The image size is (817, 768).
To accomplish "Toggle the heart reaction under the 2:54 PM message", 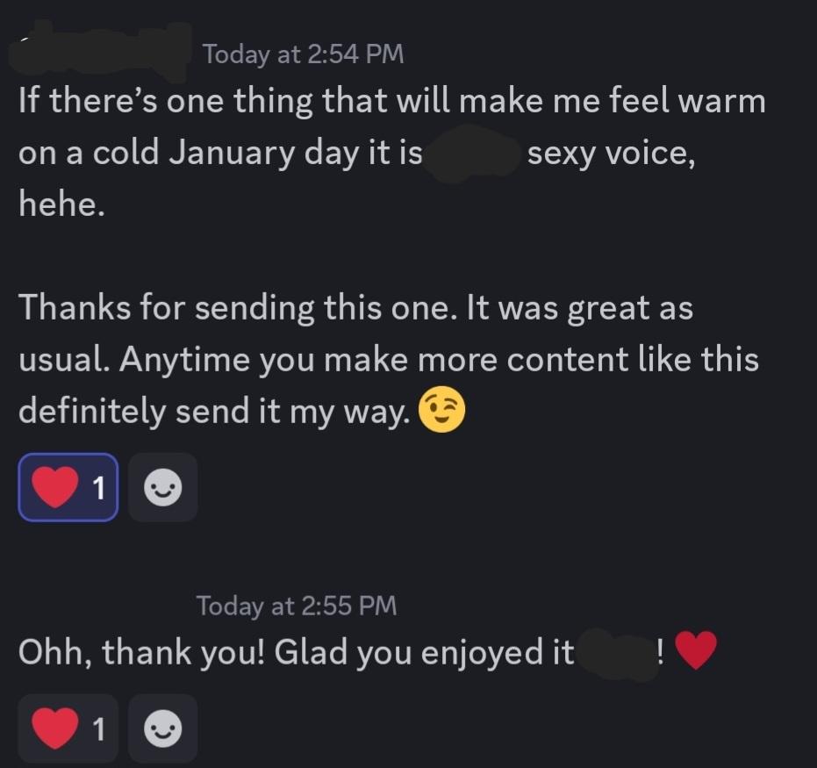I will pos(67,488).
